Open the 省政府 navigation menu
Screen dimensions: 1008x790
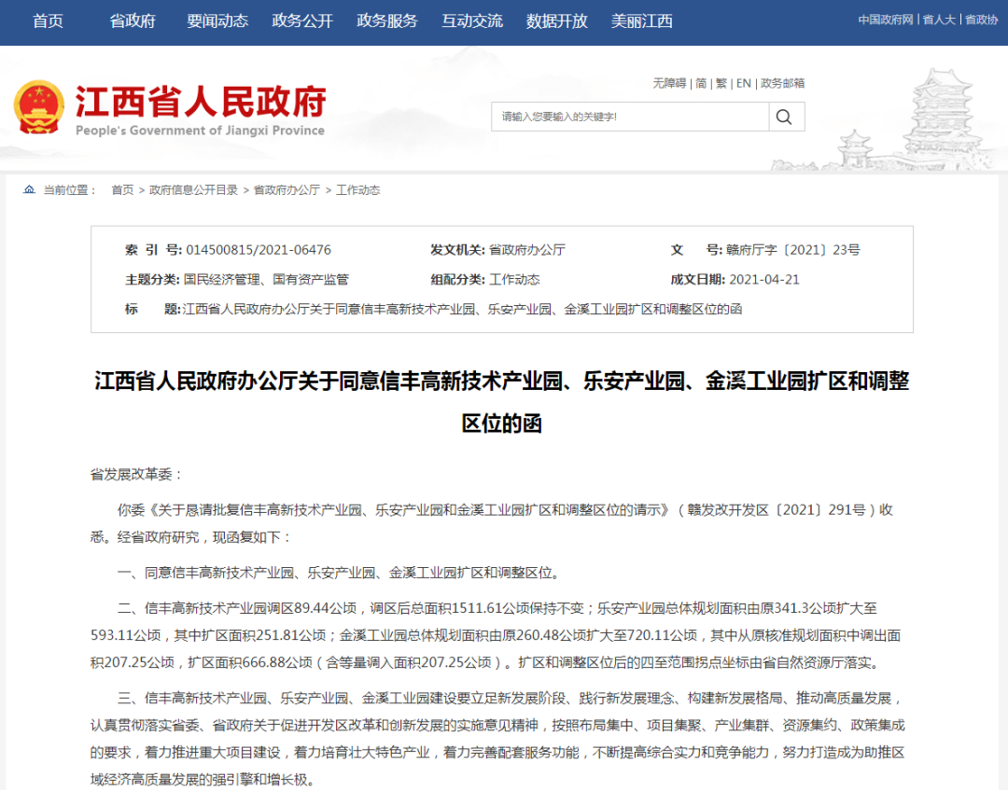pyautogui.click(x=133, y=21)
